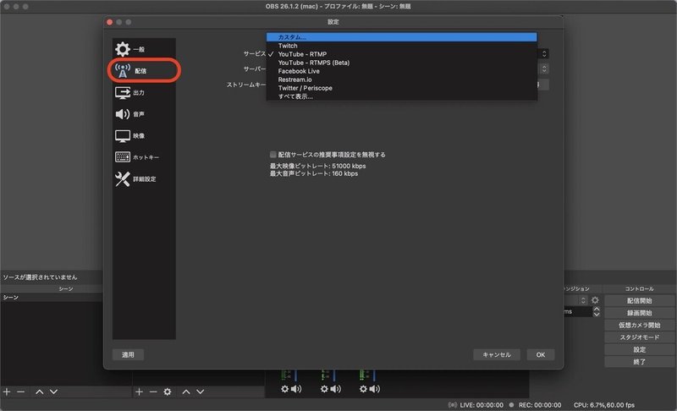Open gear of leftmost audio mixer channel
This screenshot has height=411, width=677.
284,389
